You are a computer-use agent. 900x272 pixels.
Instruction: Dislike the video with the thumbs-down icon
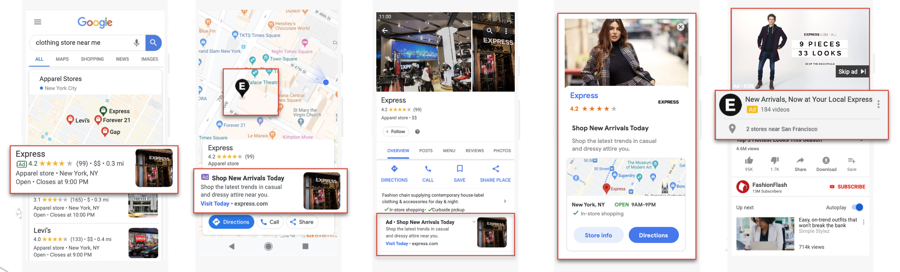(x=775, y=160)
